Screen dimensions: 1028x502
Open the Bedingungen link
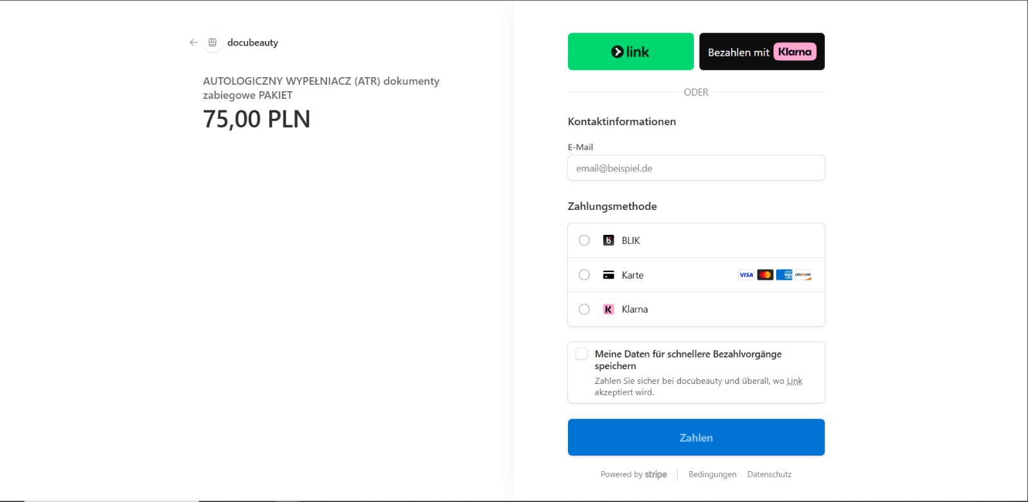click(x=713, y=474)
